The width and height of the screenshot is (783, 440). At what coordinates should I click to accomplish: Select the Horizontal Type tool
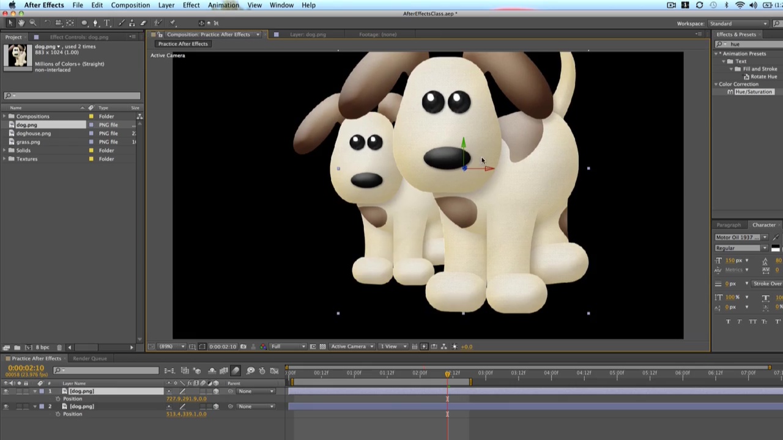[x=106, y=23]
